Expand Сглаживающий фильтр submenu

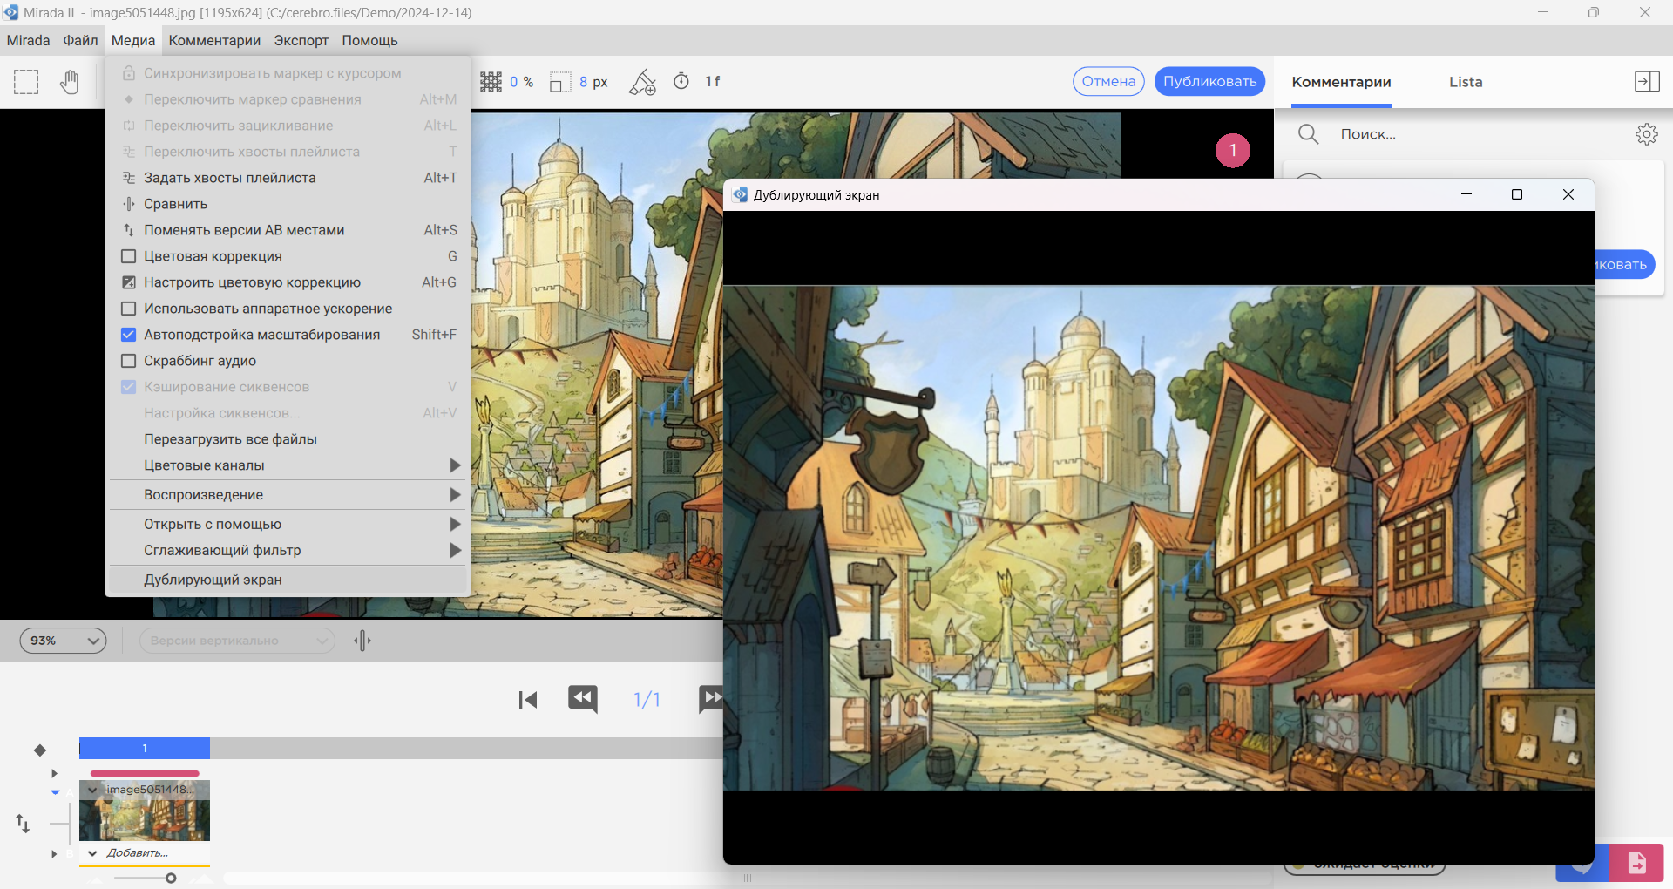(288, 551)
